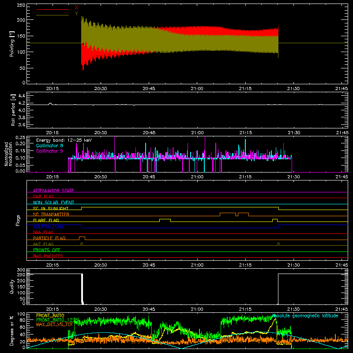Click the 21:15 time label under modulation plot
Viewport: 353px width, 353px height.
click(x=245, y=177)
